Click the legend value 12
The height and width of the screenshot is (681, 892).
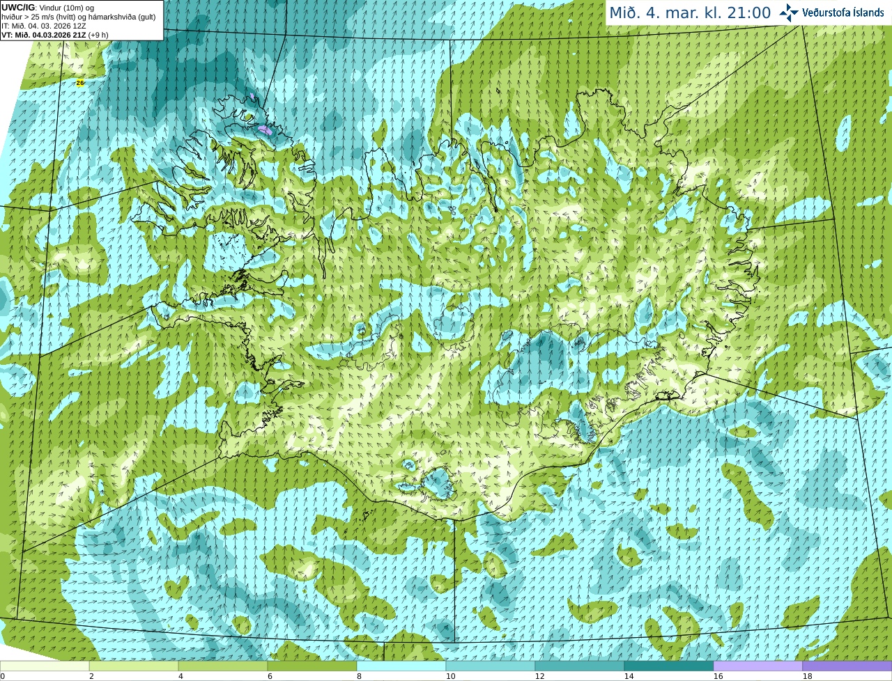[540, 676]
